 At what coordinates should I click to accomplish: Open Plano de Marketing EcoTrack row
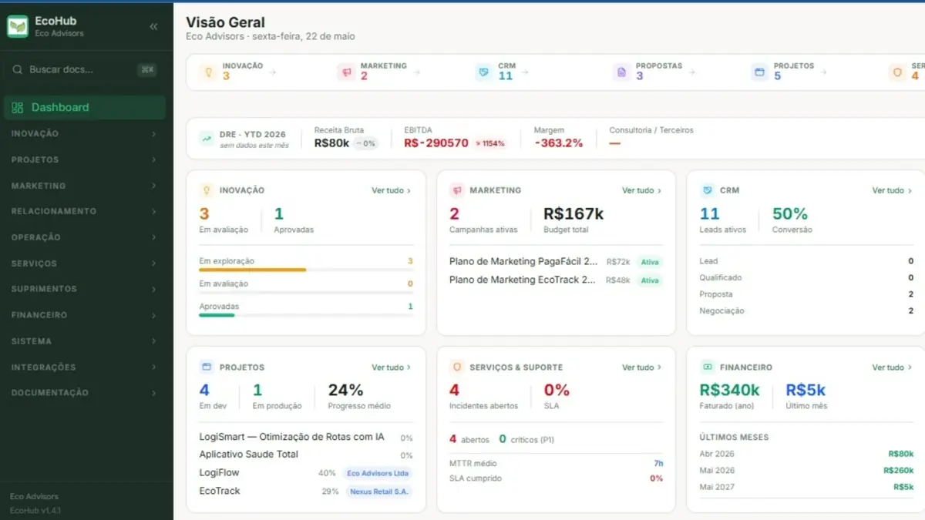coord(556,280)
